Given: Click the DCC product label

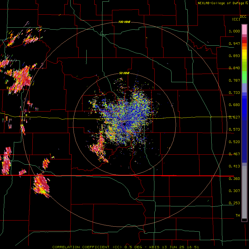Looking at the screenshot, I should pyautogui.click(x=243, y=17).
